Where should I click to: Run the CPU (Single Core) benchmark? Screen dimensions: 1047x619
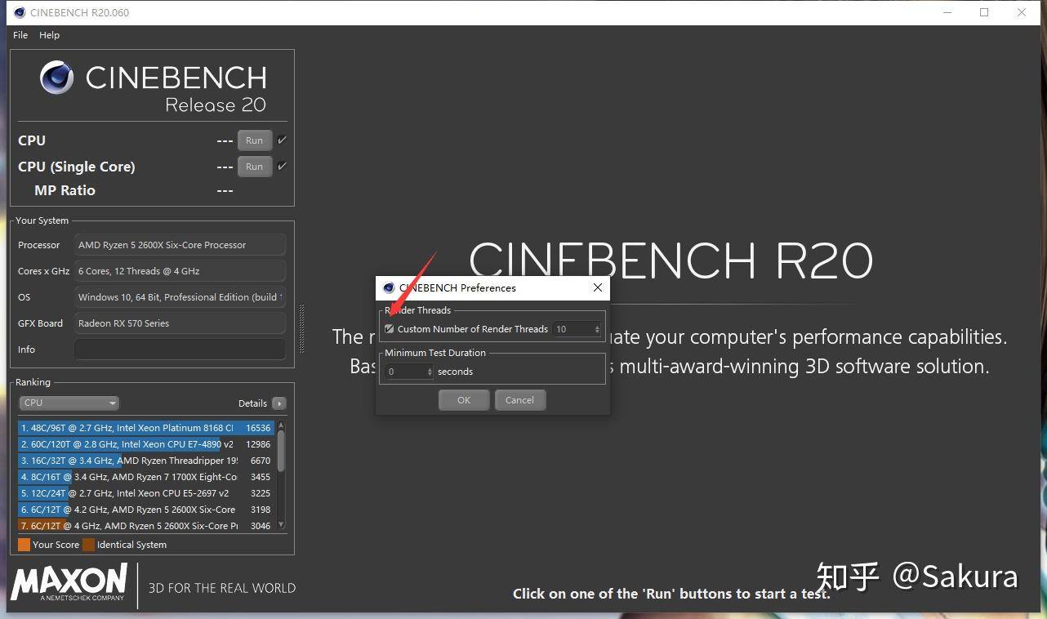coord(254,167)
